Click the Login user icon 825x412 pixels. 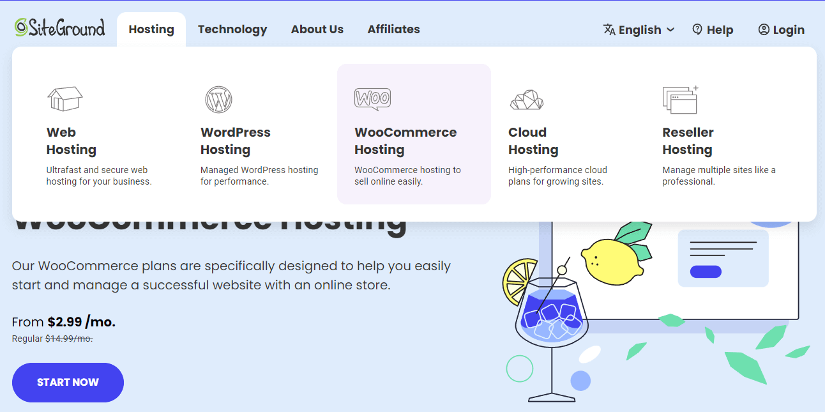click(x=764, y=29)
